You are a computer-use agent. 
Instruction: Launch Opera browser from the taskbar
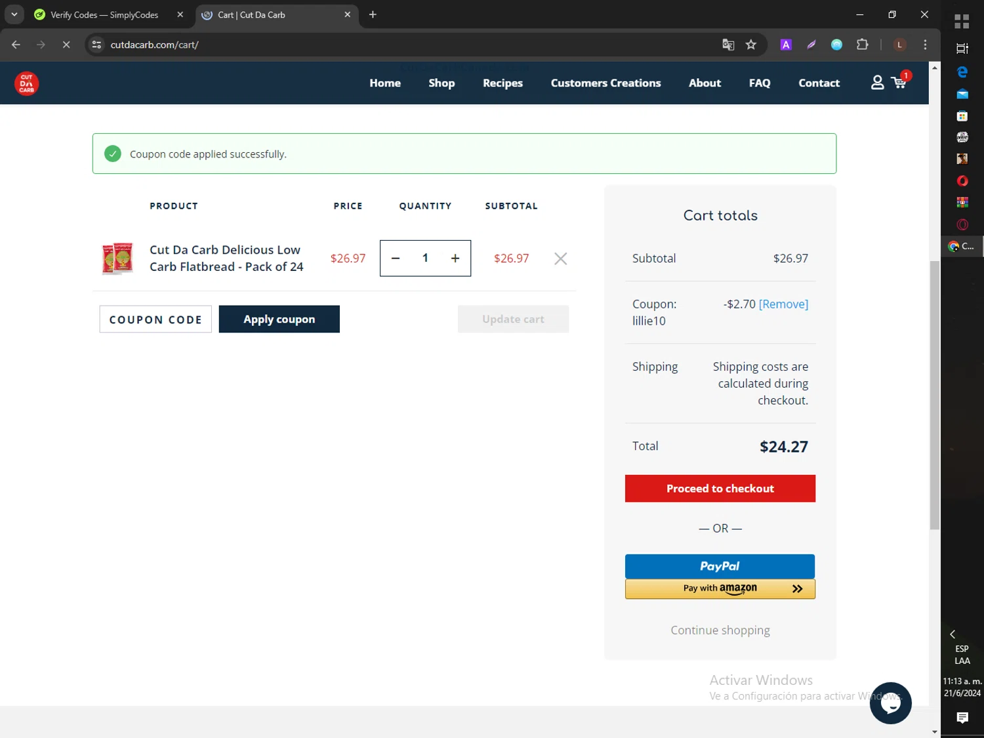[962, 181]
